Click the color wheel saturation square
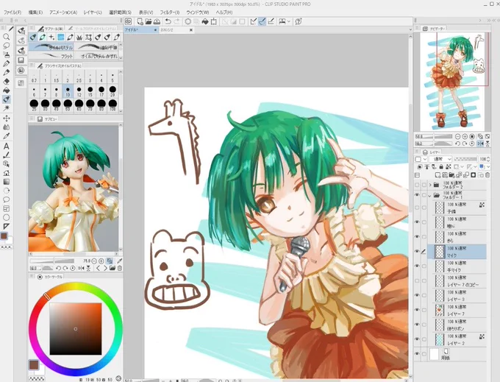Viewport: 500px width, 382px height. [76, 329]
